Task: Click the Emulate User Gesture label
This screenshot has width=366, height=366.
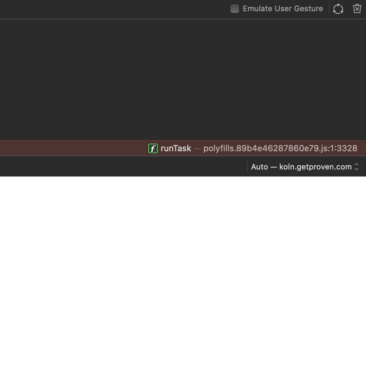Action: [x=283, y=9]
